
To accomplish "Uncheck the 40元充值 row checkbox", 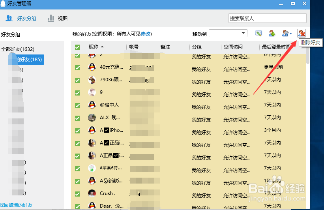I will 77,67.
